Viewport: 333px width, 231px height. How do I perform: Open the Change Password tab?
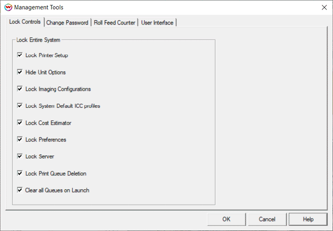point(67,23)
